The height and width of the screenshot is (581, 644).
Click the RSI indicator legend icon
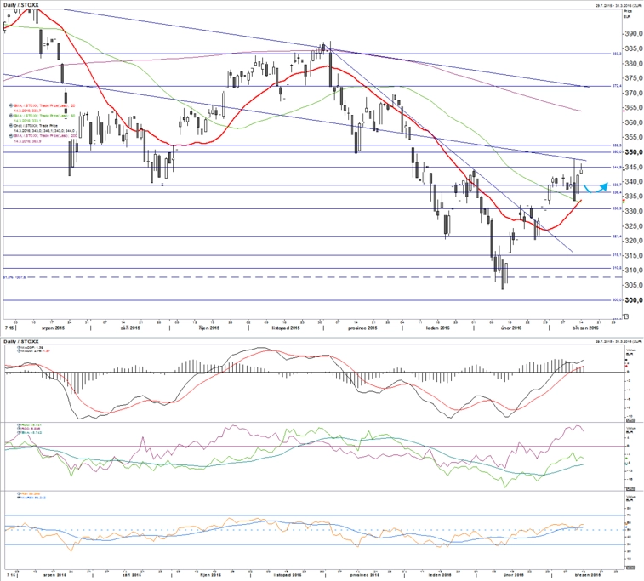click(19, 493)
